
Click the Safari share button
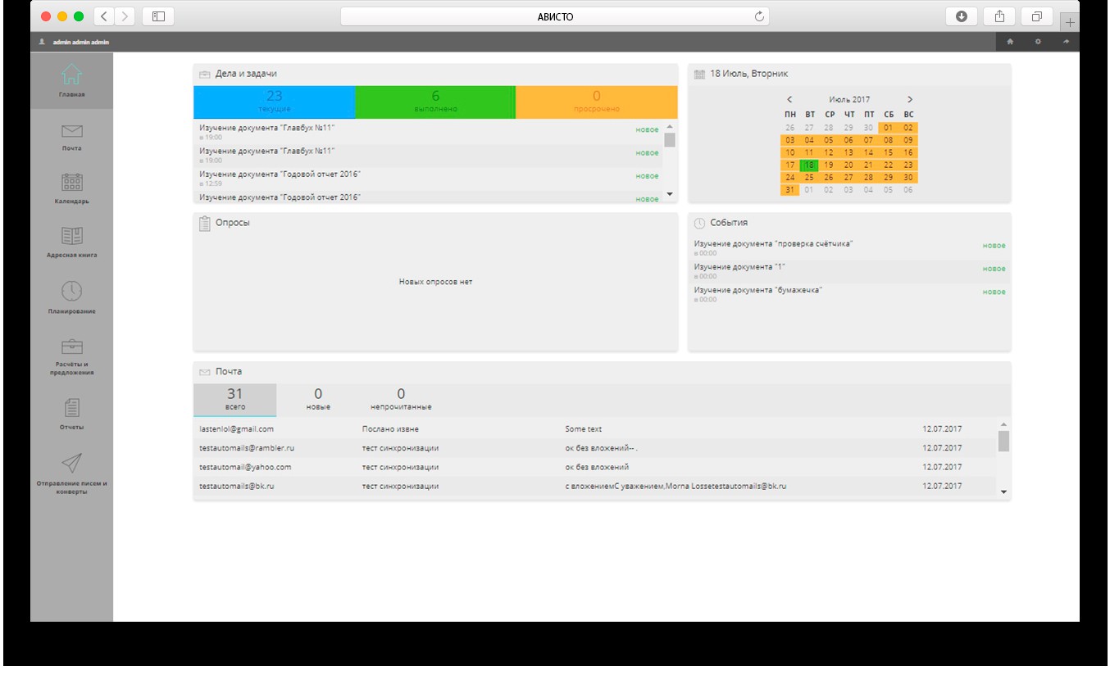pyautogui.click(x=999, y=16)
